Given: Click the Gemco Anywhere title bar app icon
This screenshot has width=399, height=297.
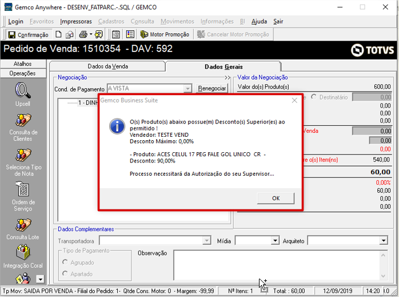Looking at the screenshot, I should [x=8, y=7].
